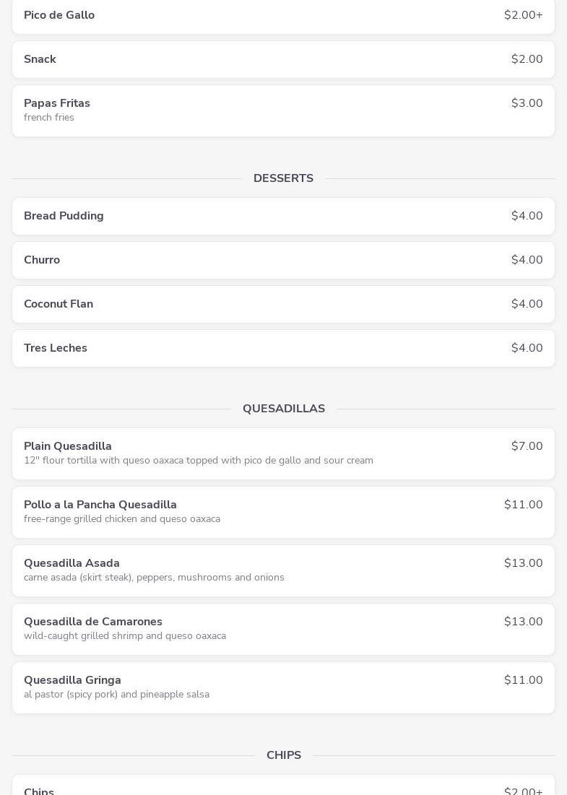This screenshot has width=567, height=795.
Task: Click the Chips section heading
Action: 283,755
